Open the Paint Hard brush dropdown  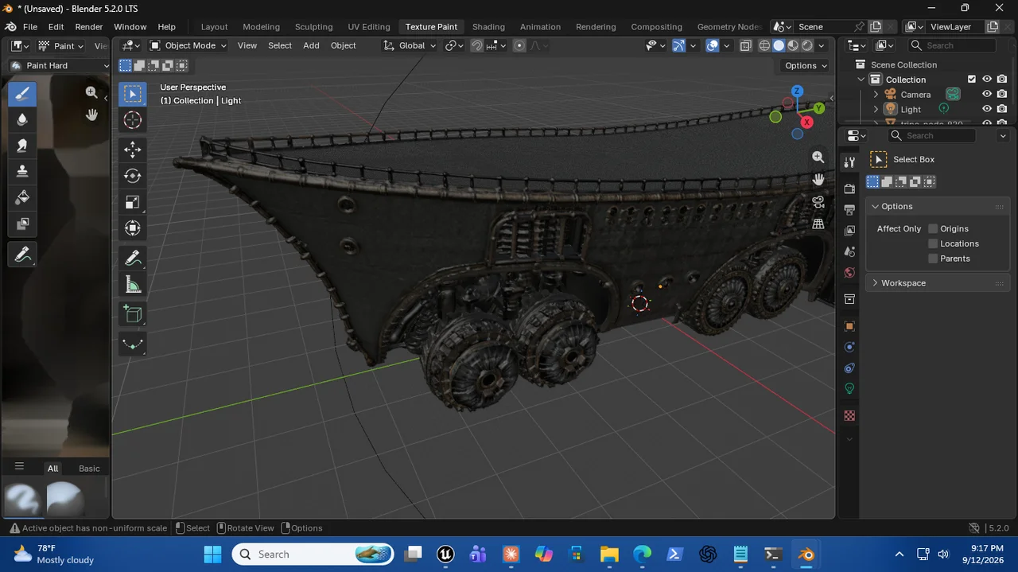59,65
